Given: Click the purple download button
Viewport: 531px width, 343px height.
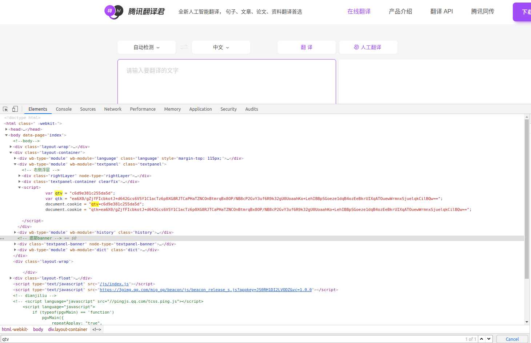Looking at the screenshot, I should click(522, 12).
